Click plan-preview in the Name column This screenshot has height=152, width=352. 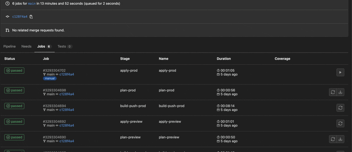click(169, 137)
